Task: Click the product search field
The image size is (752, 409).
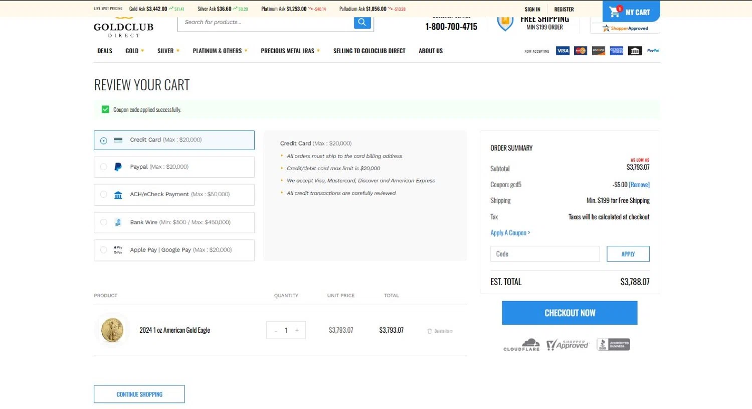Action: coord(266,23)
